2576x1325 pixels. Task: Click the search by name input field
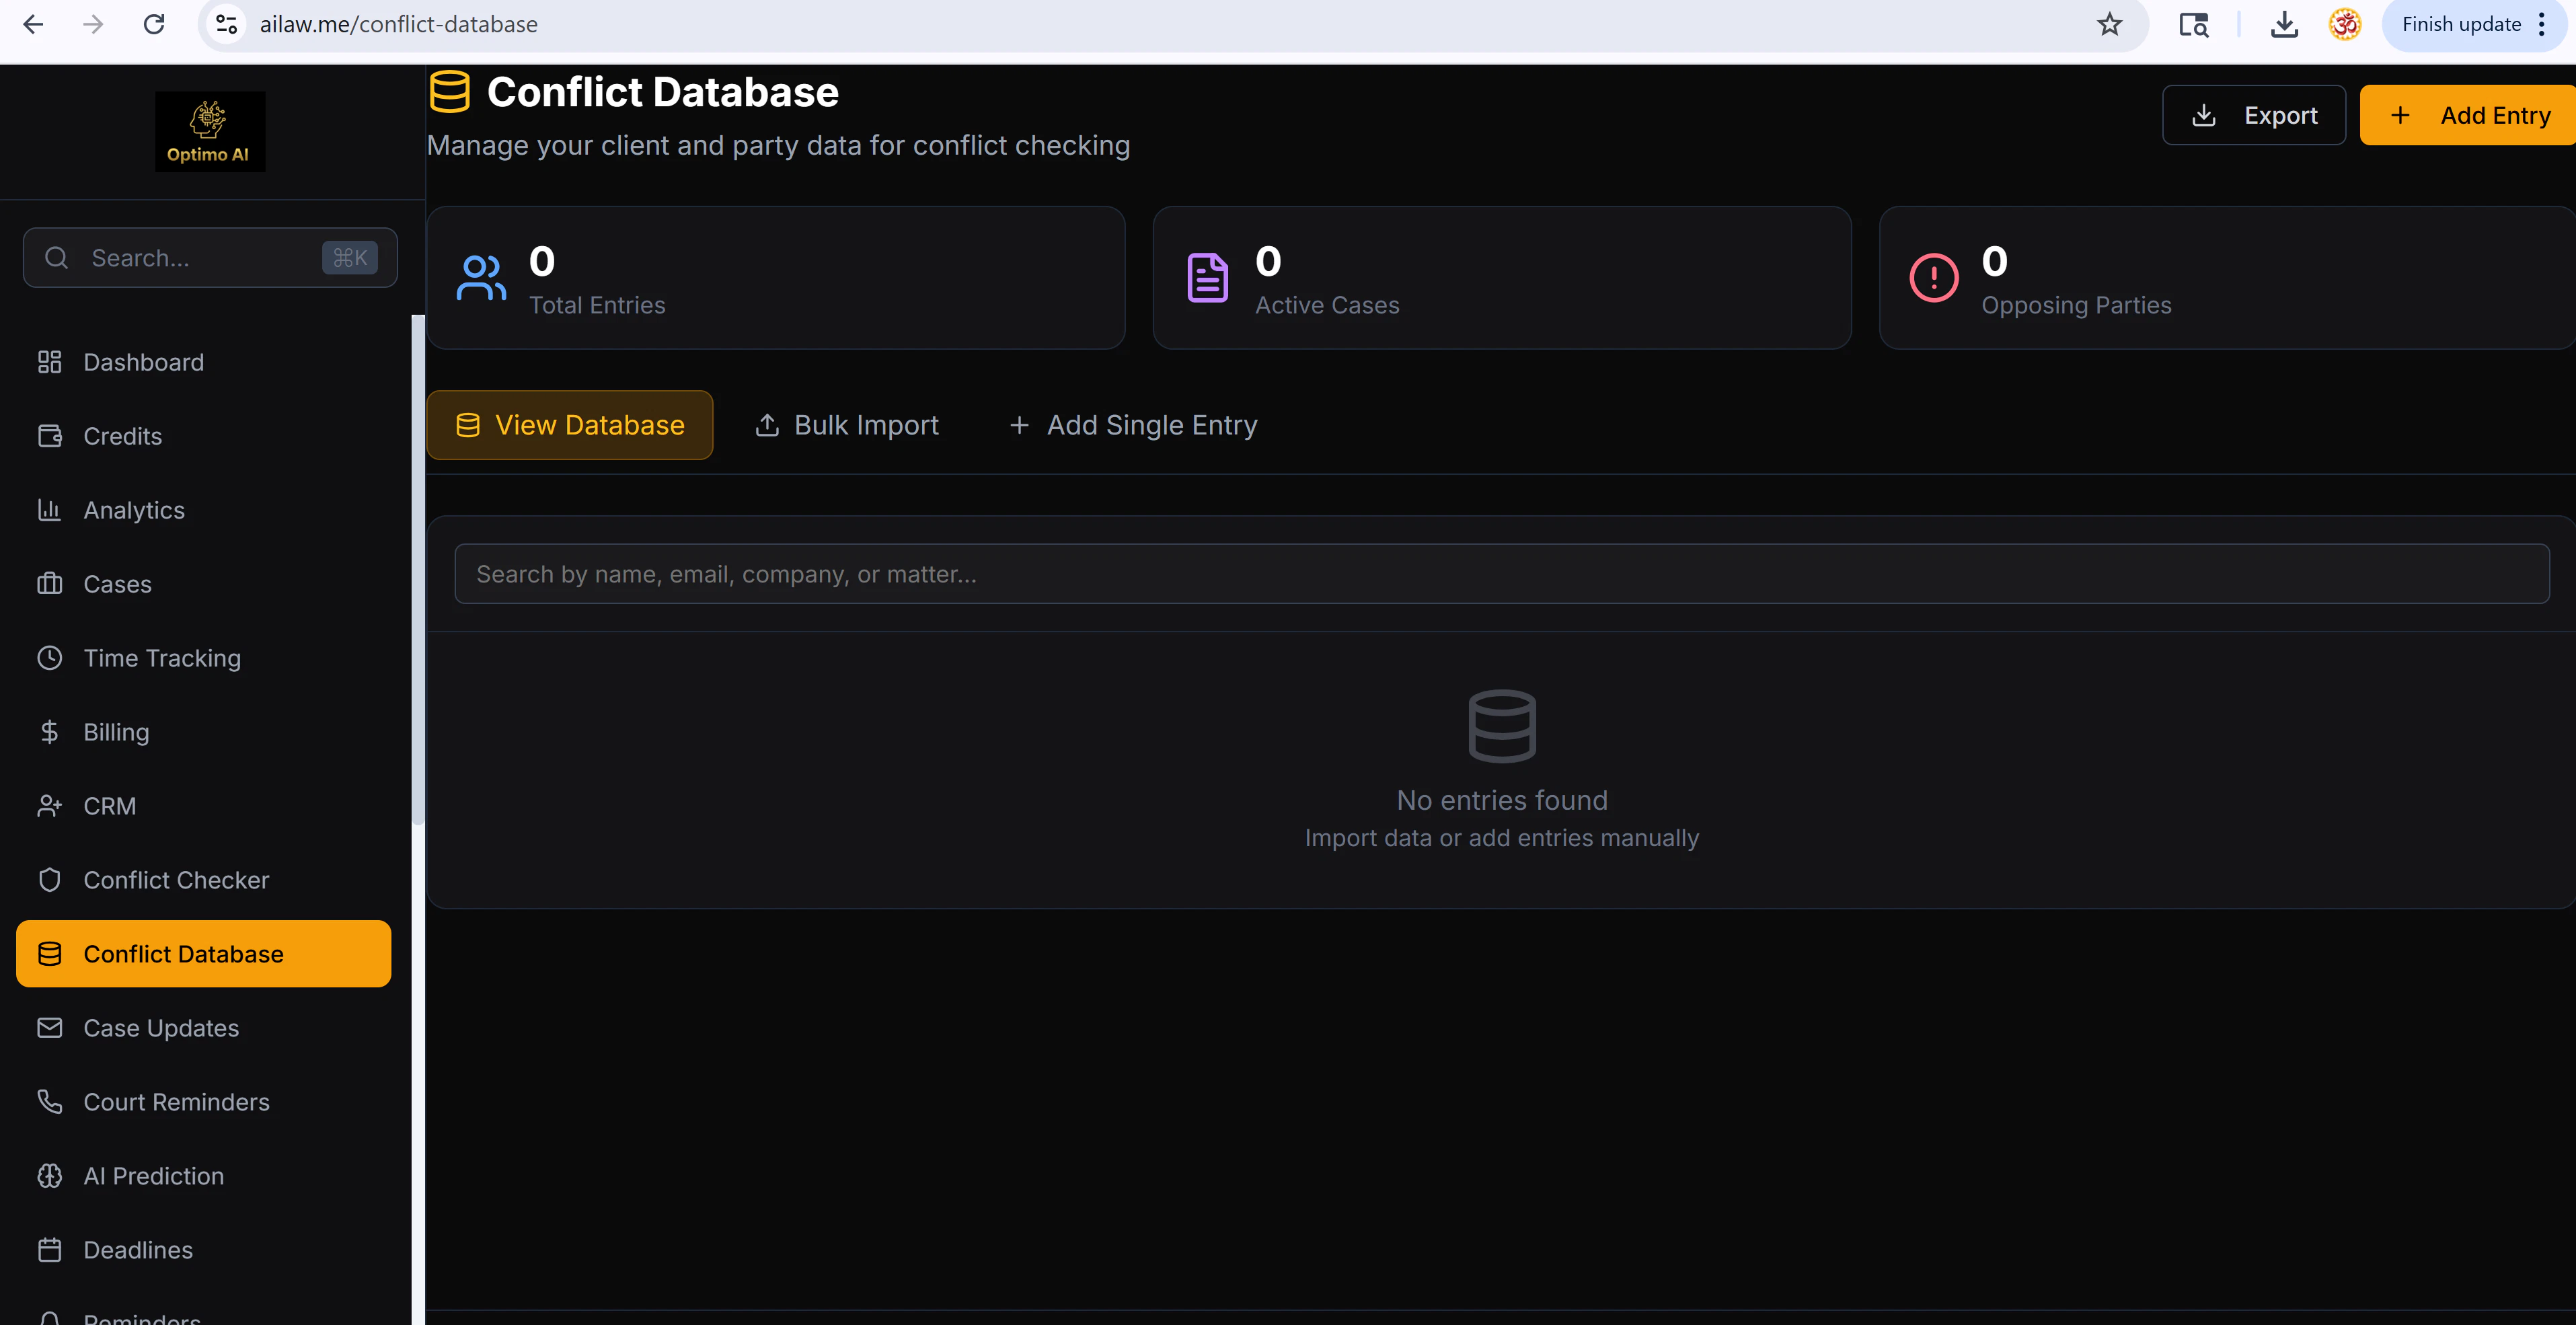tap(1501, 574)
